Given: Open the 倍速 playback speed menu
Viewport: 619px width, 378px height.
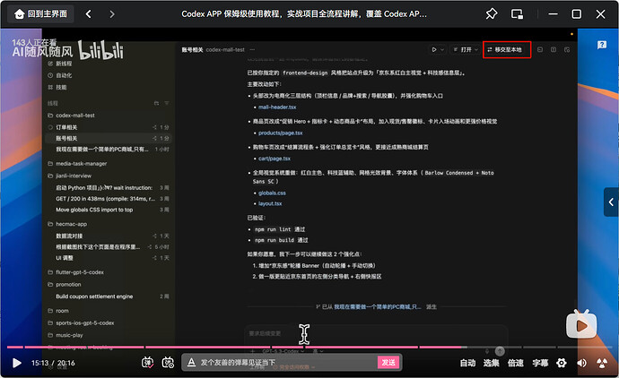Looking at the screenshot, I should (x=516, y=363).
